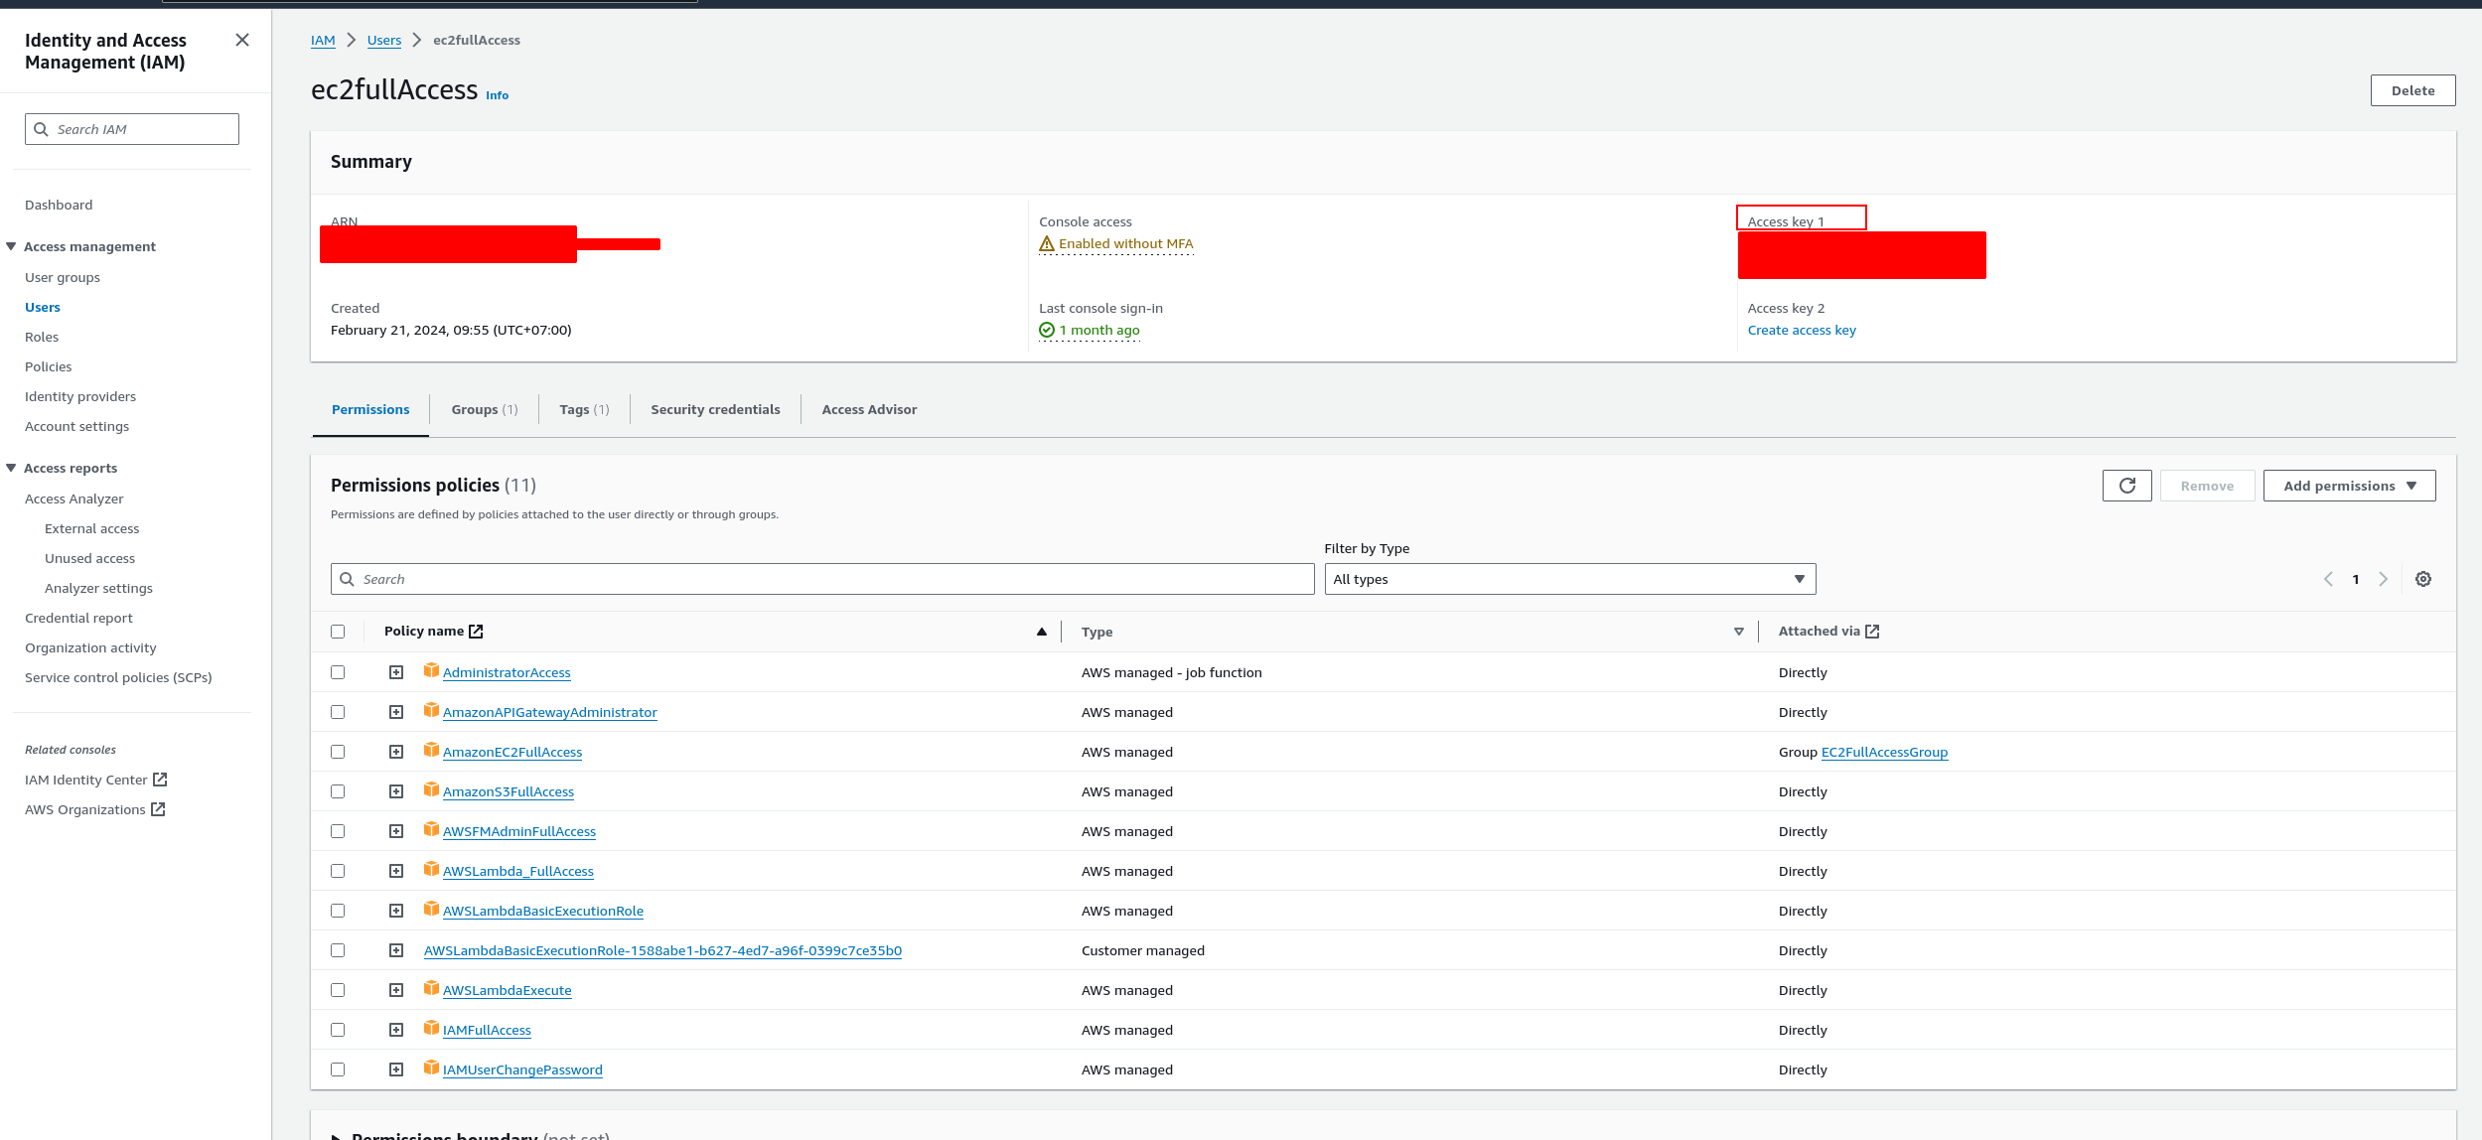
Task: Check the AmazonEC2FullAccess policy checkbox
Action: 338,752
